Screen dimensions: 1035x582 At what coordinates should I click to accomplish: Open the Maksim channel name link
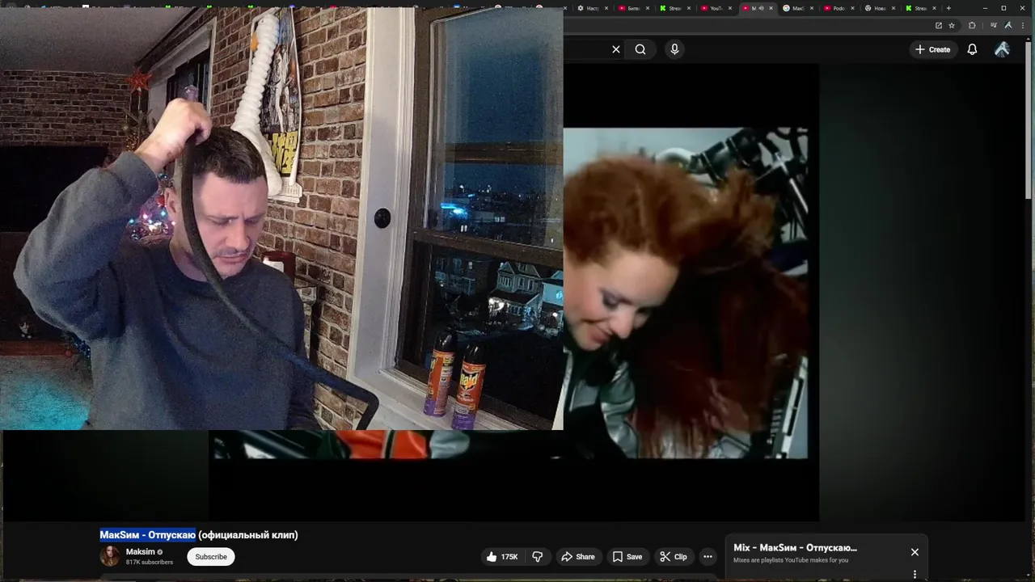coord(141,552)
